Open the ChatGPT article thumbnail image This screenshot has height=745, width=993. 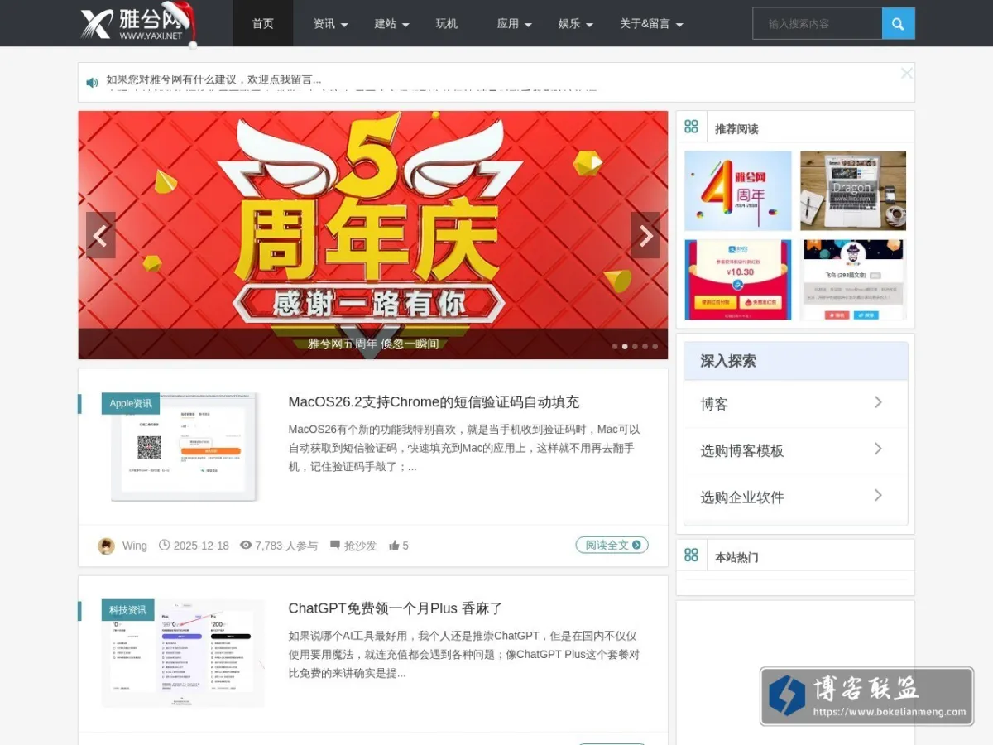[184, 654]
